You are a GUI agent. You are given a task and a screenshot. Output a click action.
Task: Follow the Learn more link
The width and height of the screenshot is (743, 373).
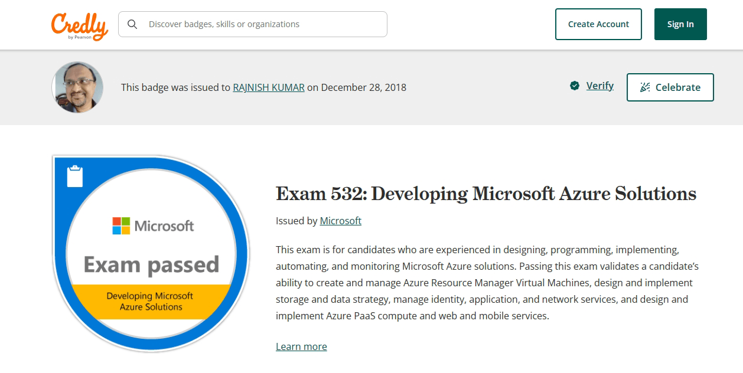(x=301, y=346)
